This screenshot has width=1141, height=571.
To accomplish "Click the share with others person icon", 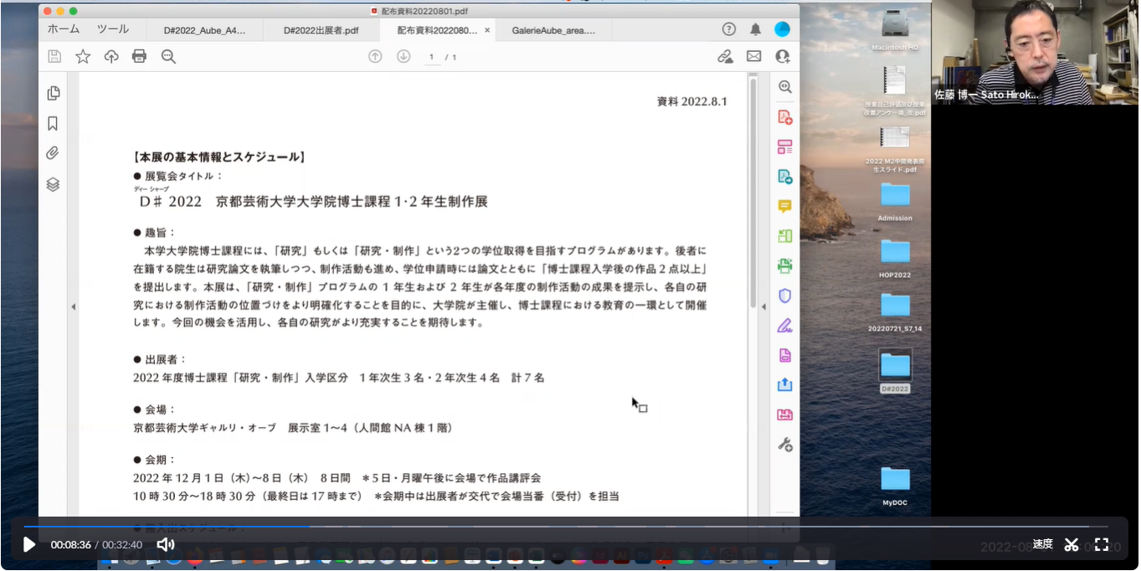I will coord(783,56).
